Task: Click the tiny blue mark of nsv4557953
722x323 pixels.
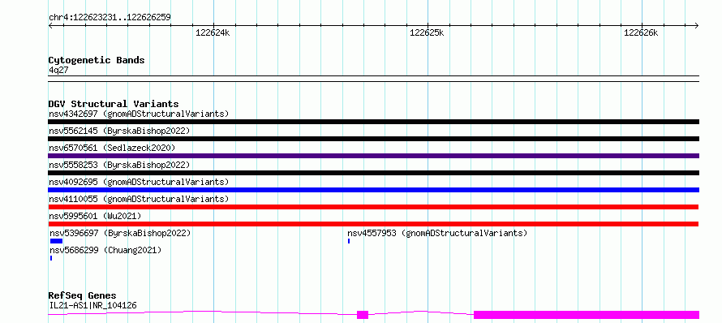Action: 349,241
